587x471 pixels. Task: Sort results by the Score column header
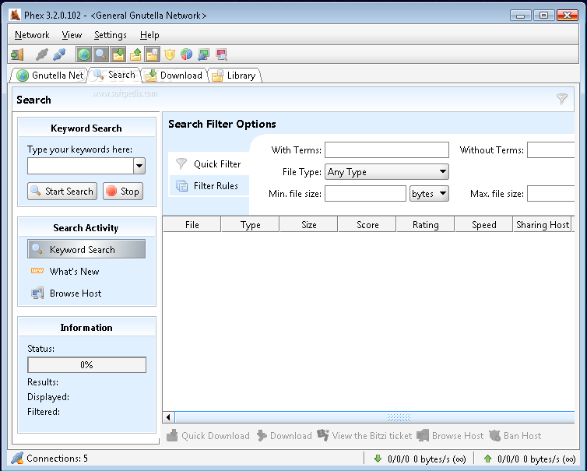coord(367,225)
